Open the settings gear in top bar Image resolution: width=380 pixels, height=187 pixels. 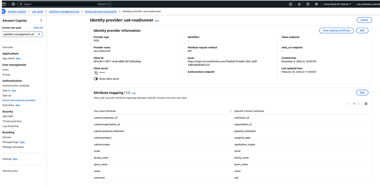[316, 4]
